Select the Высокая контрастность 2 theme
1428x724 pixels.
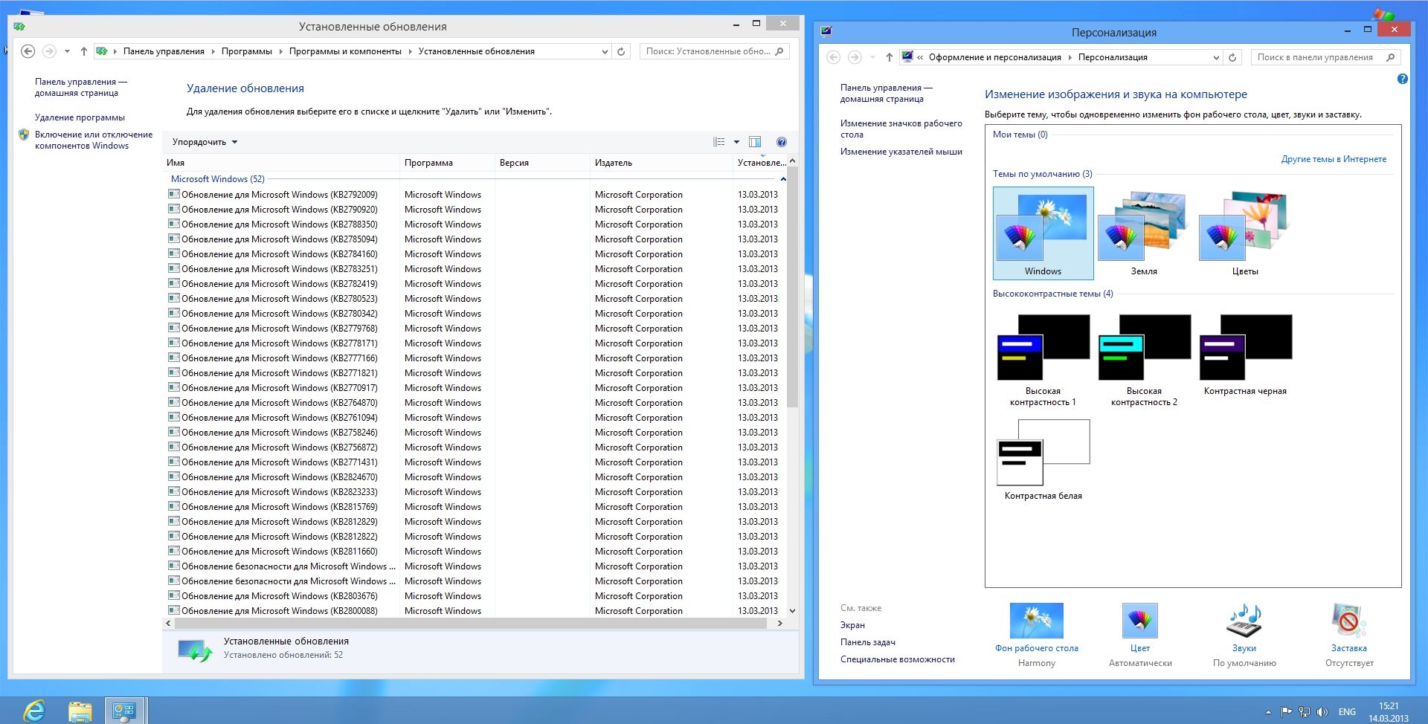click(x=1144, y=360)
